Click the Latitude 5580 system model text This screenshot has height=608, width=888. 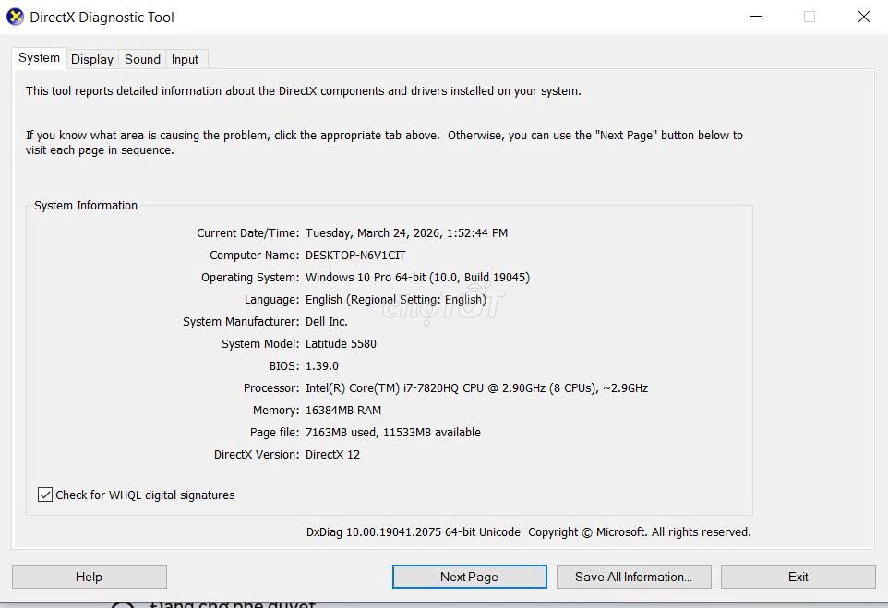341,344
